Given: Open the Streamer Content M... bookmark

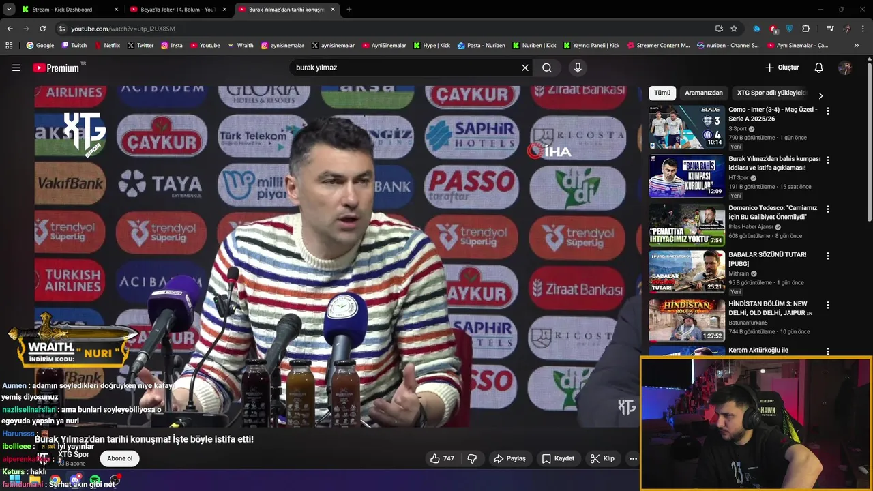Looking at the screenshot, I should pyautogui.click(x=658, y=46).
